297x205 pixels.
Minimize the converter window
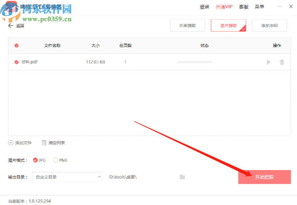[279, 7]
